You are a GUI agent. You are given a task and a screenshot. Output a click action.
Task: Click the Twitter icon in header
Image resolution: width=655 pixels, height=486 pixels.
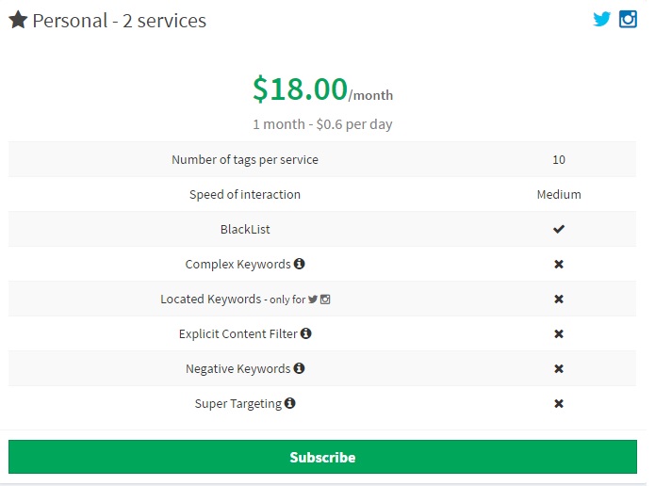pos(601,19)
